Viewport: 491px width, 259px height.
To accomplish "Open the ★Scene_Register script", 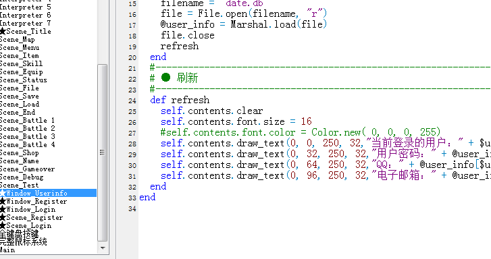I will (31, 218).
